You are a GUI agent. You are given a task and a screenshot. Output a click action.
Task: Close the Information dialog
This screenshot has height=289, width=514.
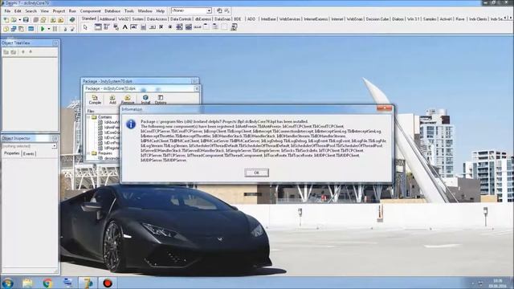384,108
